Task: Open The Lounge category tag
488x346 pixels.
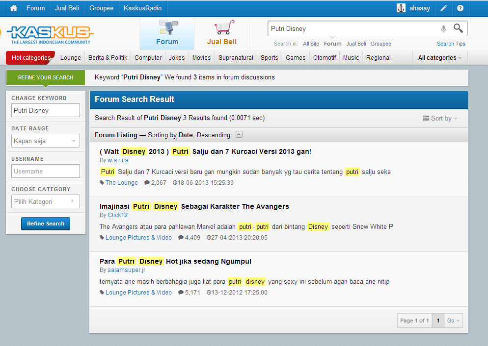Action: tap(121, 183)
